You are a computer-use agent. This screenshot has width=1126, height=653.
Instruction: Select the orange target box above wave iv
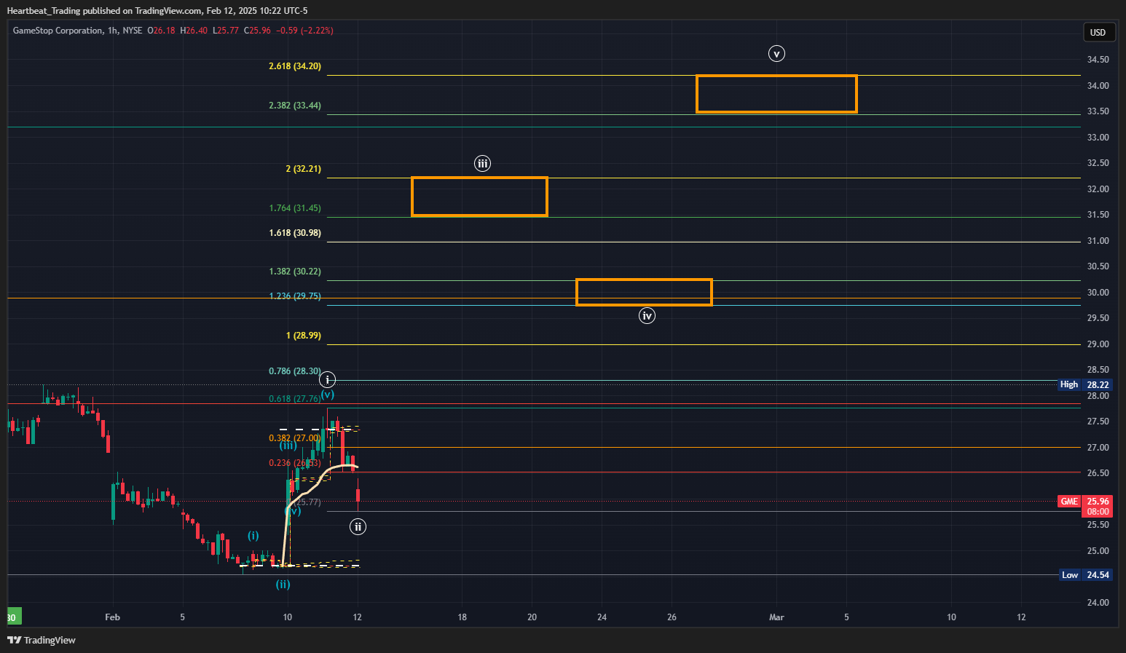(644, 292)
